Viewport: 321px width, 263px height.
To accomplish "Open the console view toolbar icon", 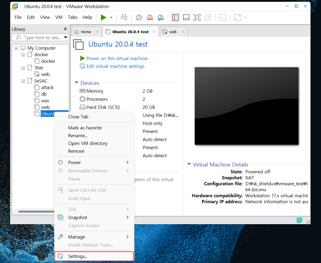I will pos(223,18).
